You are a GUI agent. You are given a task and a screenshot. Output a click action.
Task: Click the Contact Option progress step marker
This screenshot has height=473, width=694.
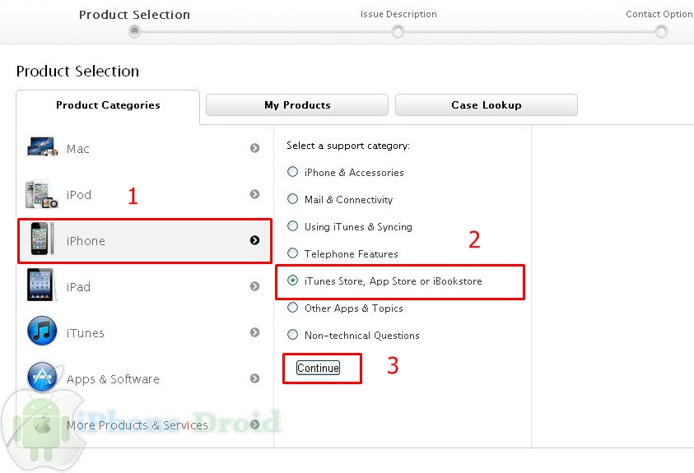click(661, 32)
